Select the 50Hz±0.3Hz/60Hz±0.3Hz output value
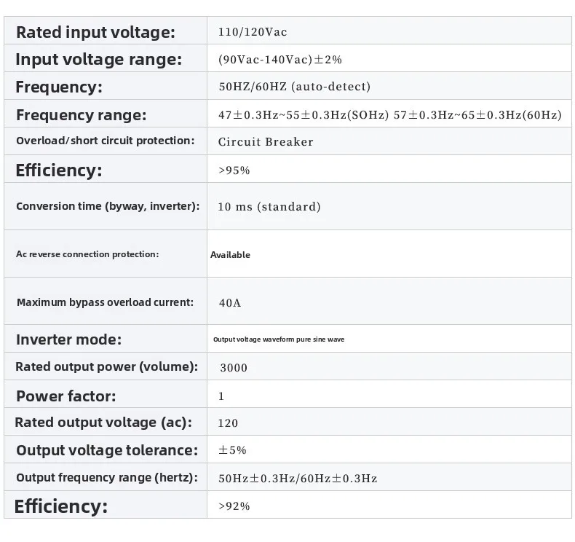 coord(297,479)
